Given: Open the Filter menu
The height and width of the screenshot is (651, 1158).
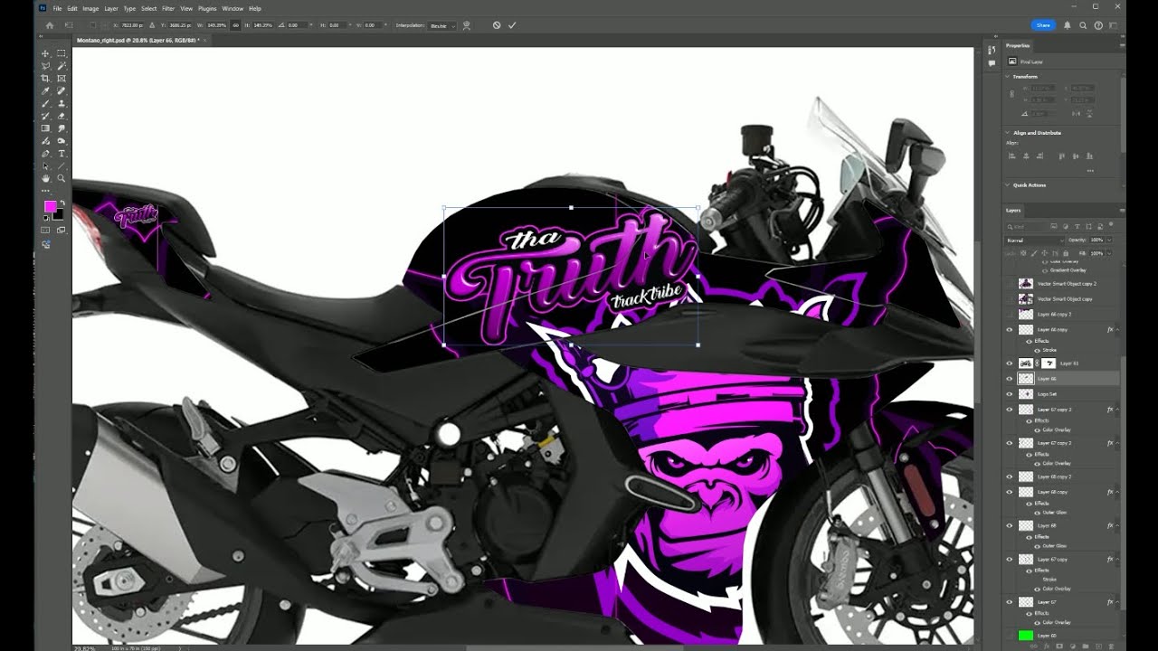Looking at the screenshot, I should click(x=168, y=8).
